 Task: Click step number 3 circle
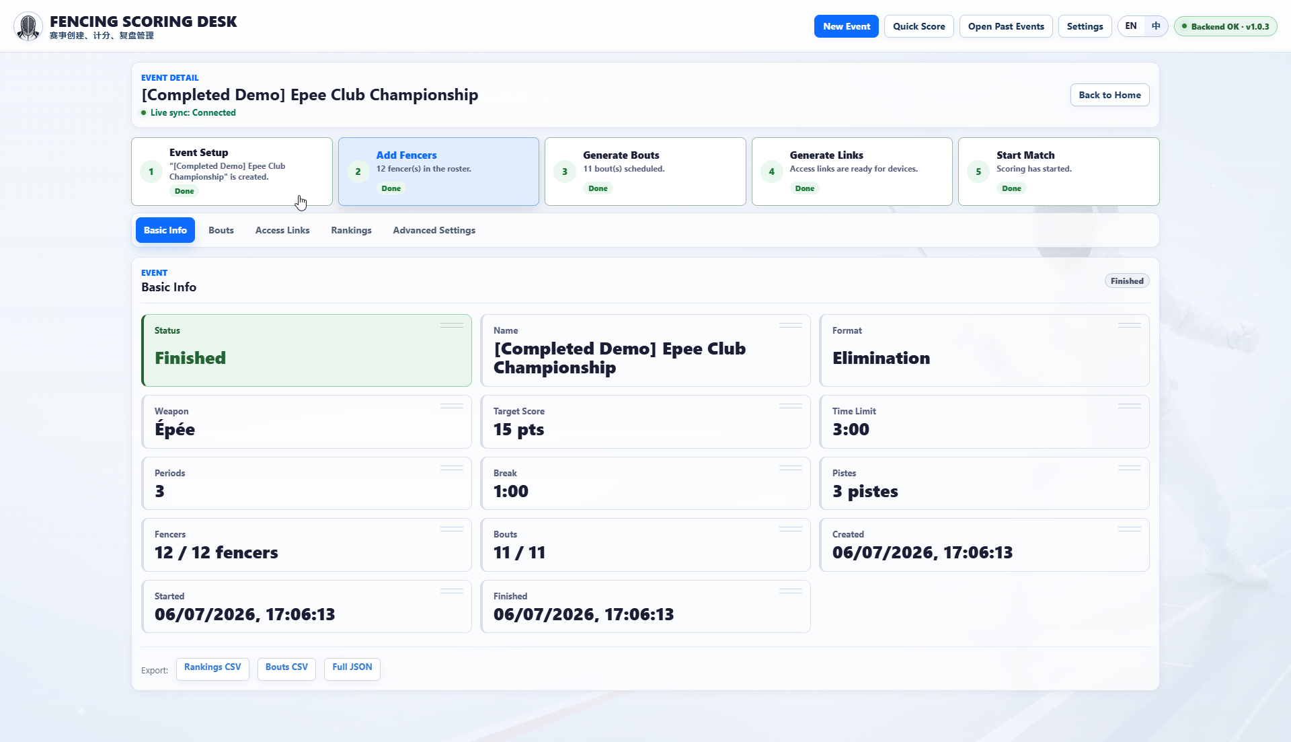[x=565, y=172]
